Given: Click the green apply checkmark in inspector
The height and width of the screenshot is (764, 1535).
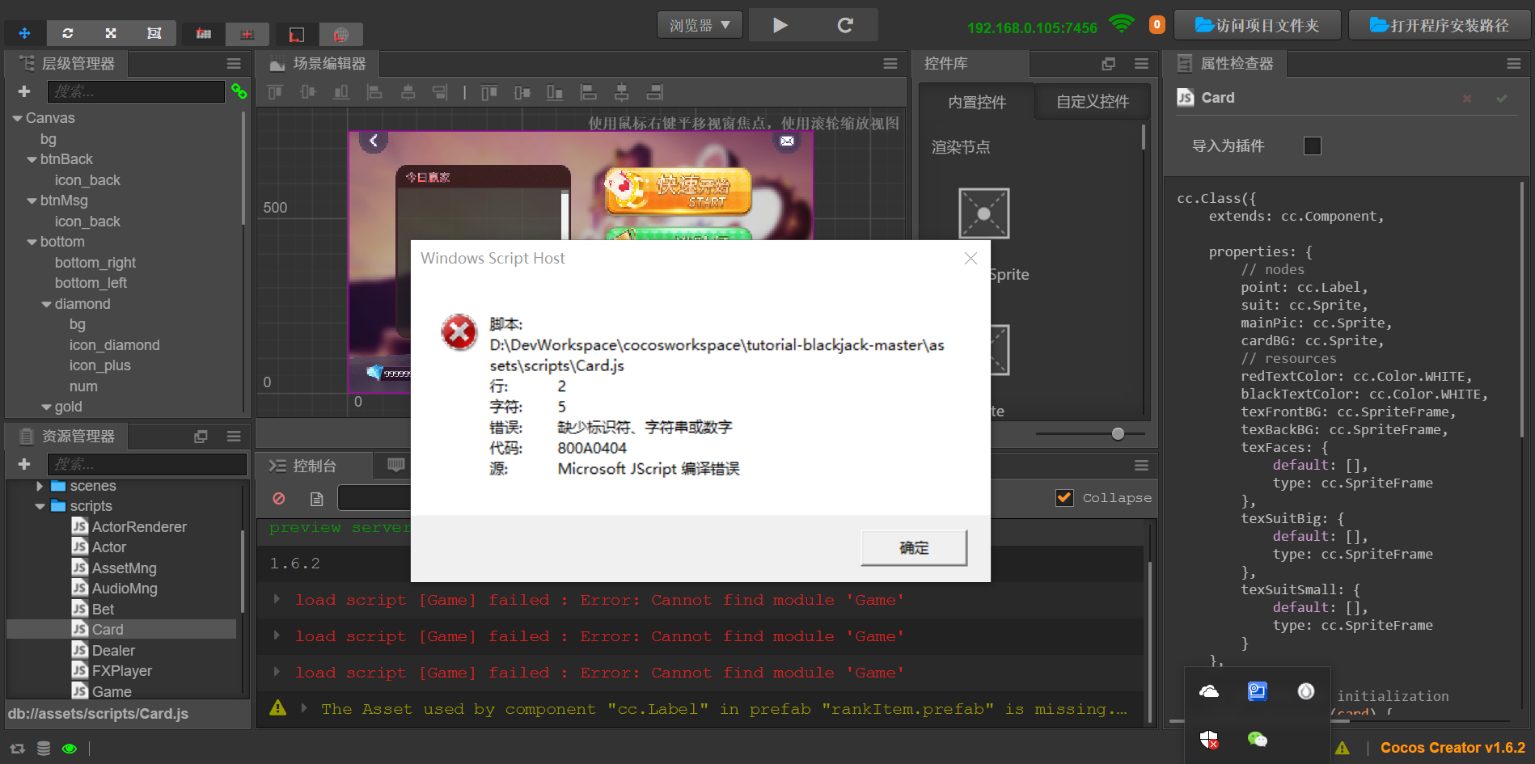Looking at the screenshot, I should 1502,99.
